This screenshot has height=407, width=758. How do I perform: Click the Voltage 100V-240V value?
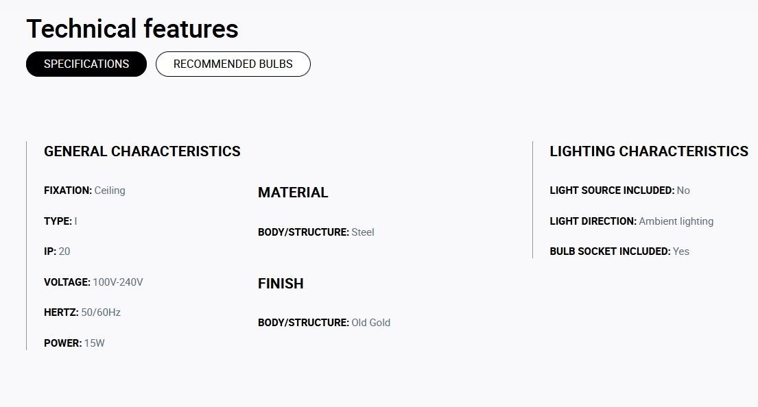pos(118,282)
